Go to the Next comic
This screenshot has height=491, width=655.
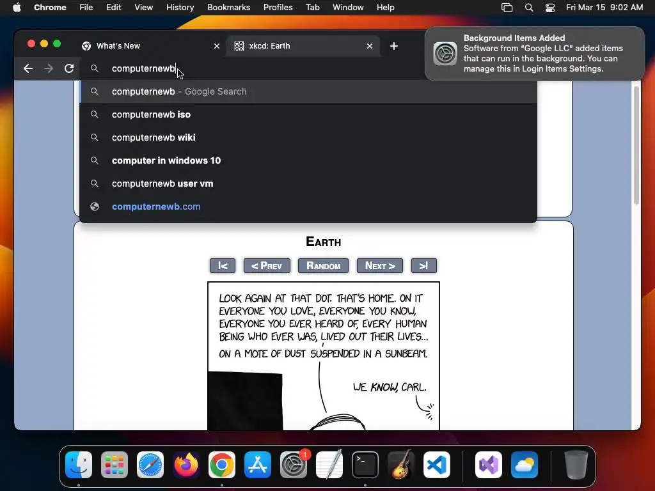pyautogui.click(x=380, y=265)
